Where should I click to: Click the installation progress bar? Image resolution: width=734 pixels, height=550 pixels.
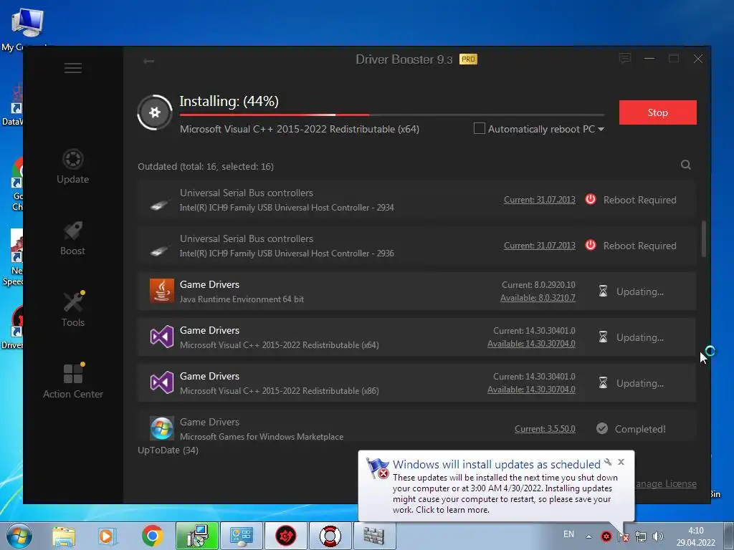[x=392, y=115]
